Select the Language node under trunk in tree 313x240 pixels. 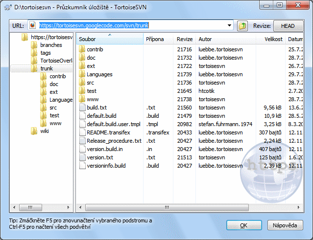61,100
